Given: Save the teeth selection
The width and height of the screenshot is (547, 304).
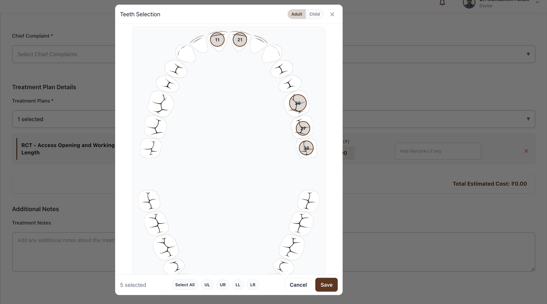Looking at the screenshot, I should click(x=326, y=285).
